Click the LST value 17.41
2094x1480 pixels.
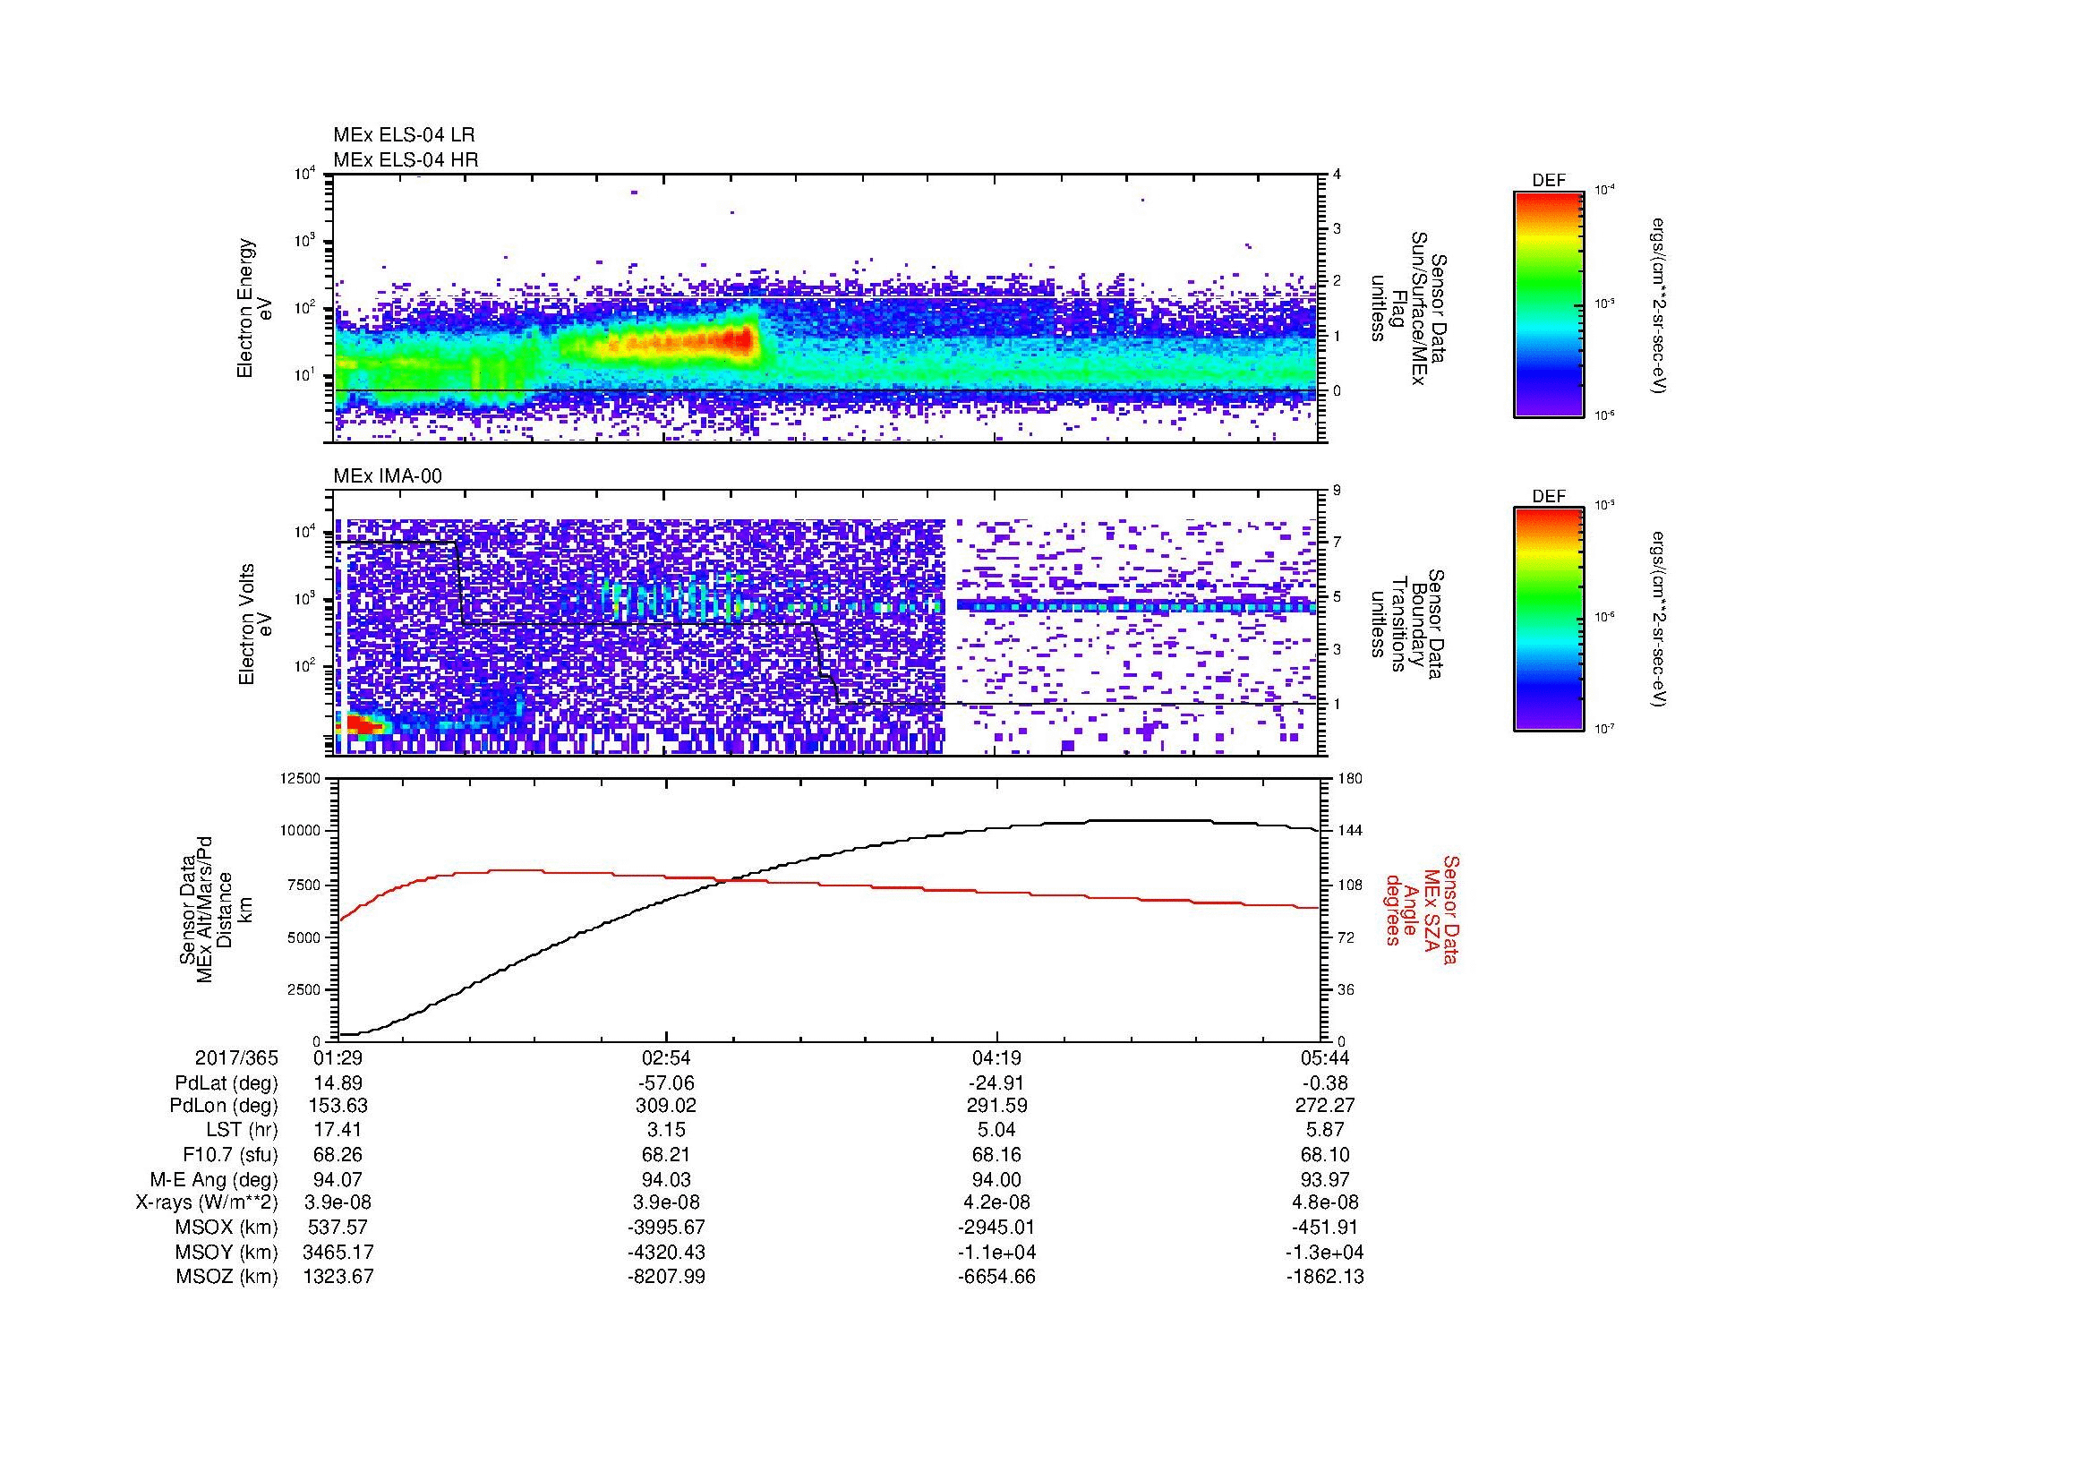[338, 1130]
